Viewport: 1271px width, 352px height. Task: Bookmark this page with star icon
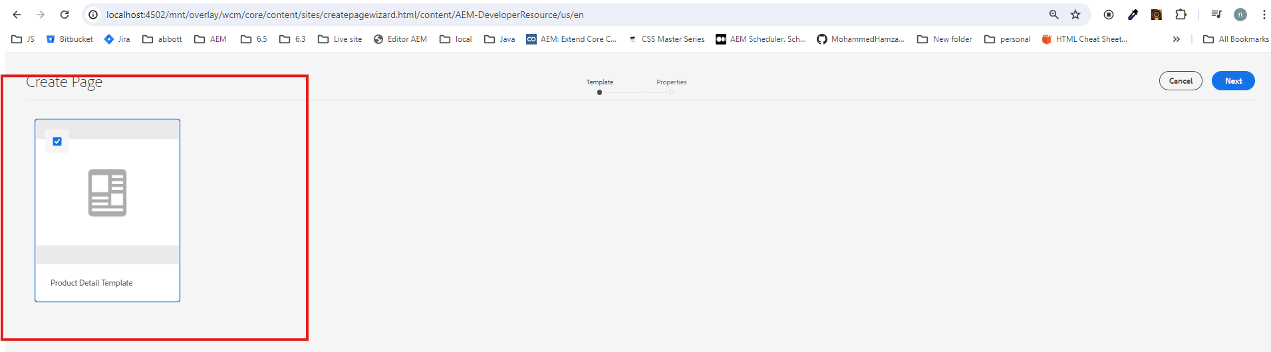pos(1075,15)
